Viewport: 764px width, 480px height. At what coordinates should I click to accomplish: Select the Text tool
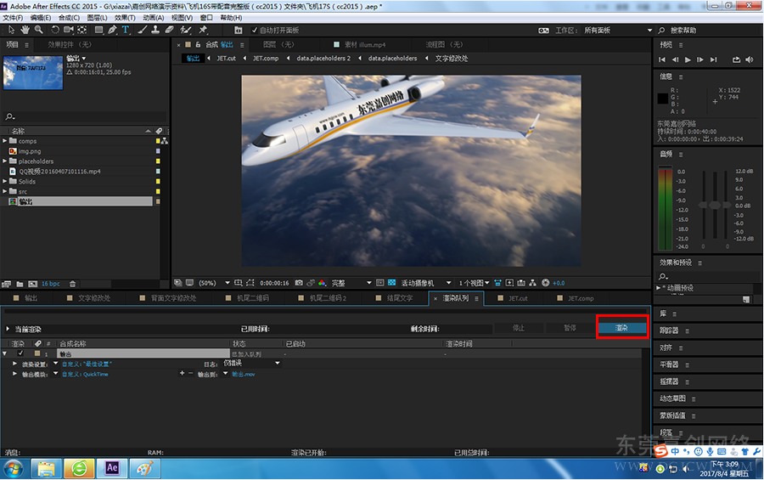coord(126,30)
